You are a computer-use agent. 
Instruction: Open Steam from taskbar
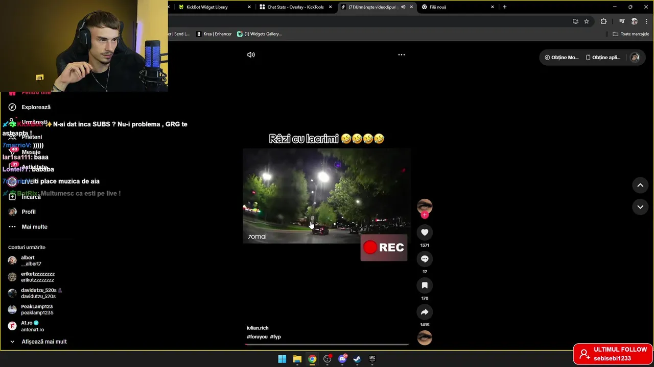pyautogui.click(x=357, y=359)
